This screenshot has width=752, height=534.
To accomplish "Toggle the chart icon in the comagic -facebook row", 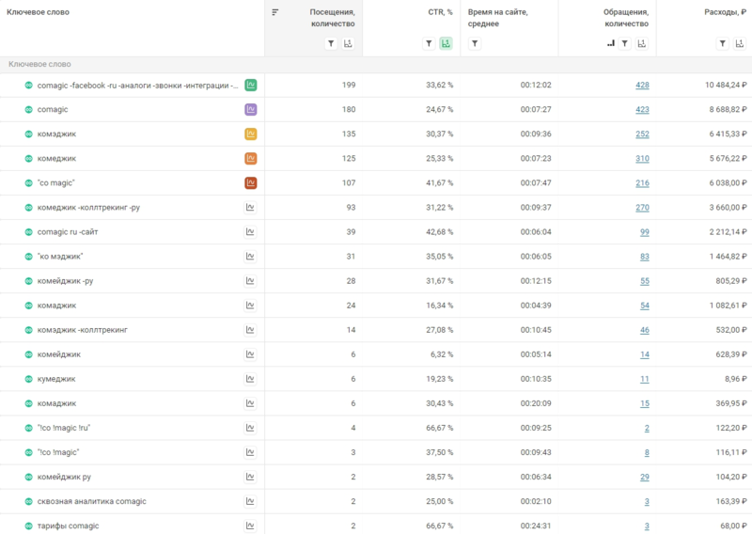I will point(250,85).
